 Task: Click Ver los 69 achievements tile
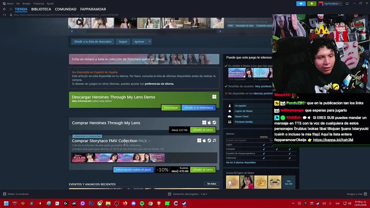click(x=288, y=182)
